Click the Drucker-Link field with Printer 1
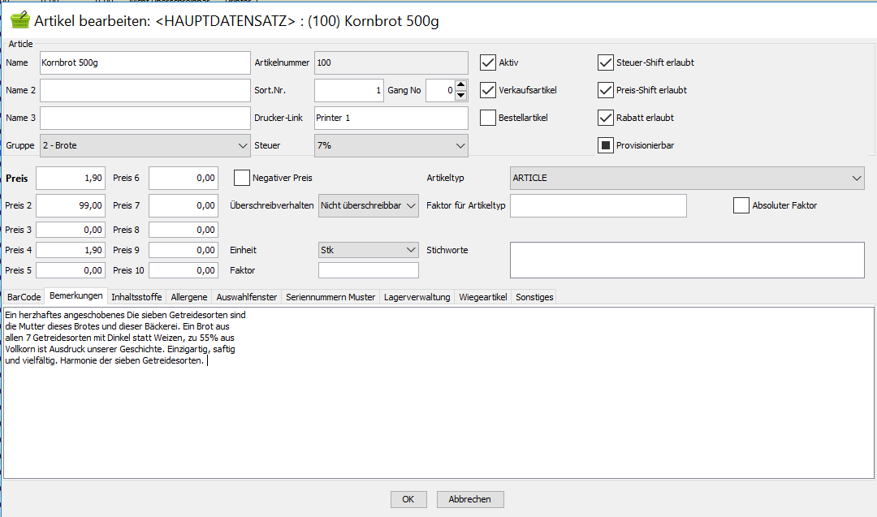The width and height of the screenshot is (877, 517). click(391, 118)
